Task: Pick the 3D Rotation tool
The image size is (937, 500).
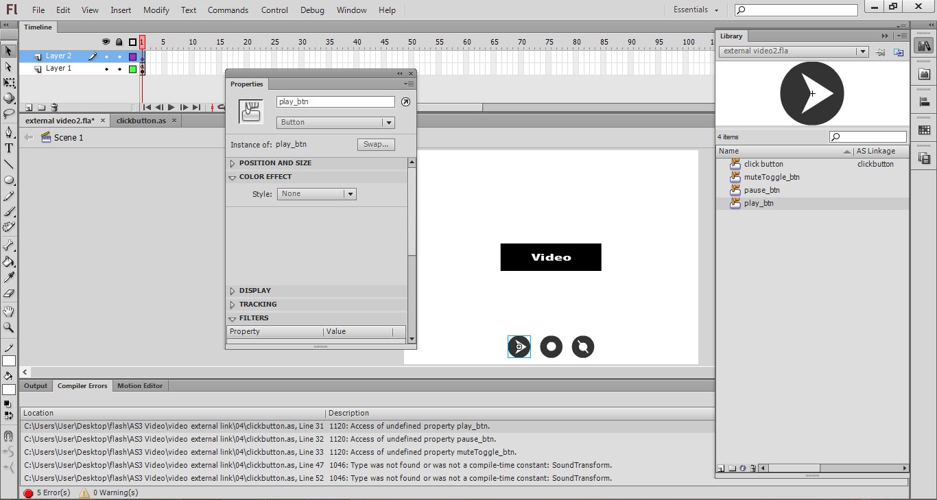Action: 9,98
